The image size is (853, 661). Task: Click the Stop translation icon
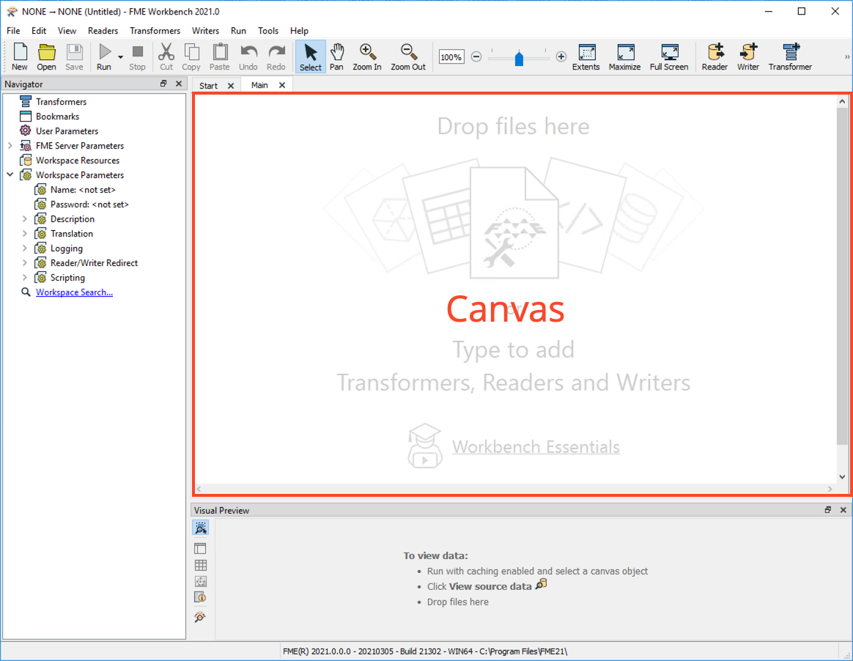pyautogui.click(x=137, y=56)
